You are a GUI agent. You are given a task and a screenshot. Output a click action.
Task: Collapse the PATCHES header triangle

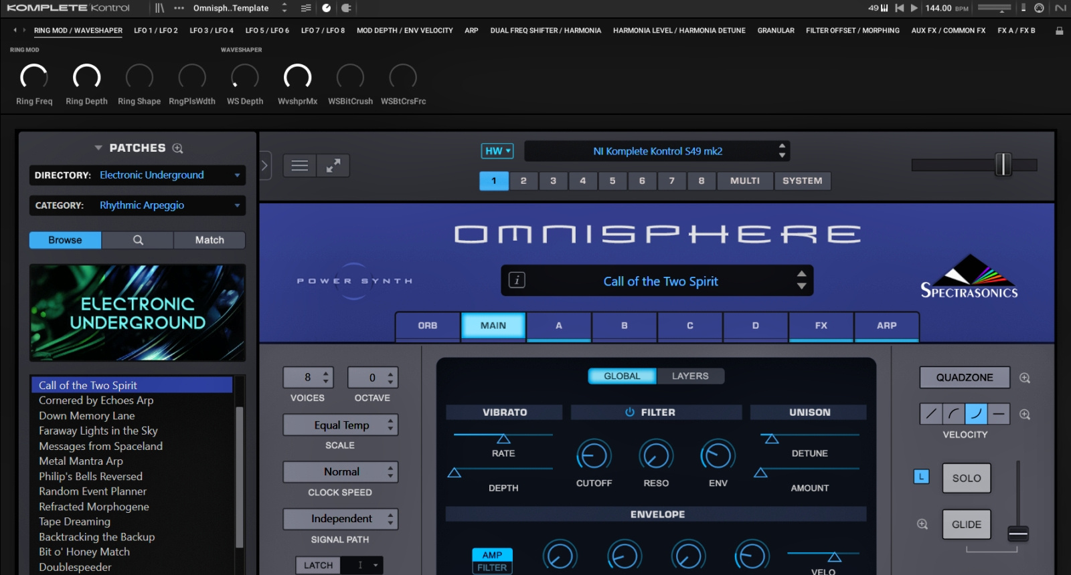(98, 148)
